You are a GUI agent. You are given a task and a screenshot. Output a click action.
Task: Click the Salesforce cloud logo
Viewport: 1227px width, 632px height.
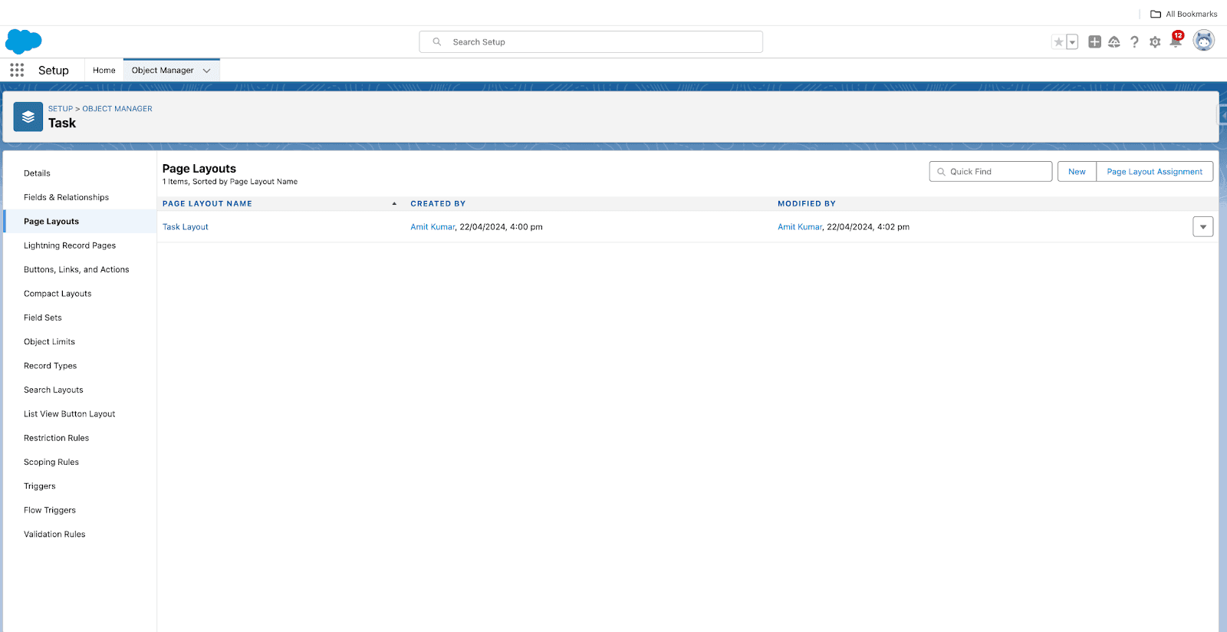(24, 41)
